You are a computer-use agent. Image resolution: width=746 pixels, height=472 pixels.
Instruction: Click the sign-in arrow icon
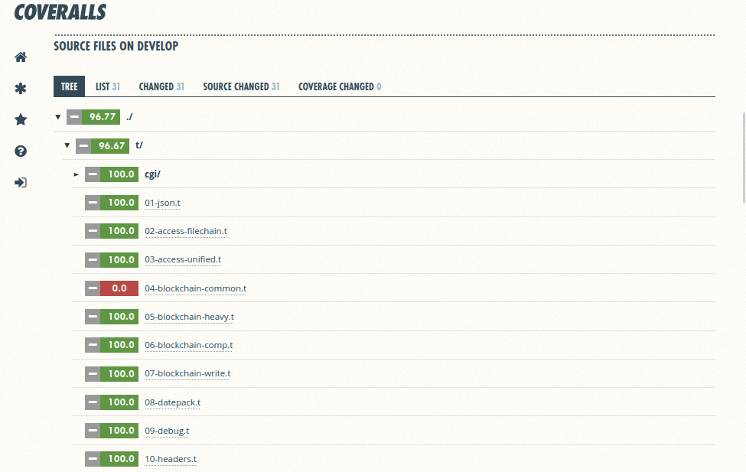click(21, 183)
